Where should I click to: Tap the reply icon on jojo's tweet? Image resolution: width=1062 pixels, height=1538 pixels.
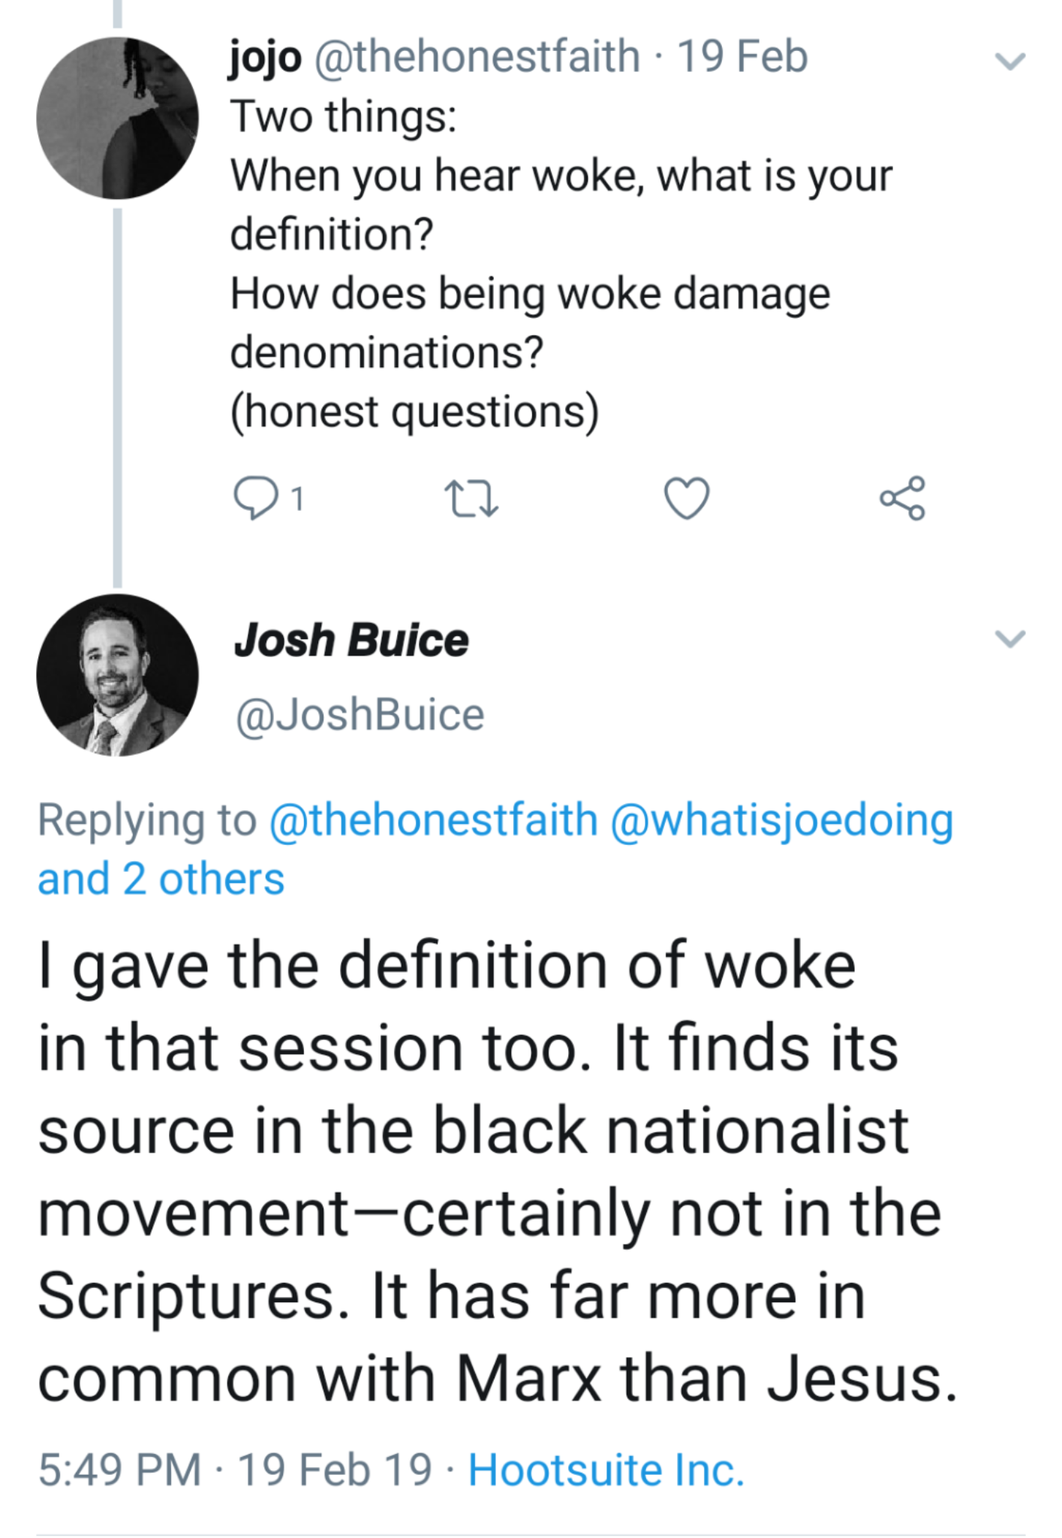[255, 498]
